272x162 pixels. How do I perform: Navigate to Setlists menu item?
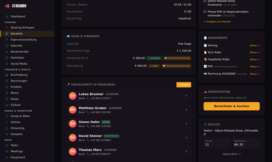pos(27,122)
